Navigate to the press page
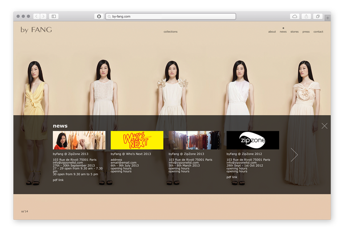This screenshot has width=343, height=231. [x=306, y=32]
